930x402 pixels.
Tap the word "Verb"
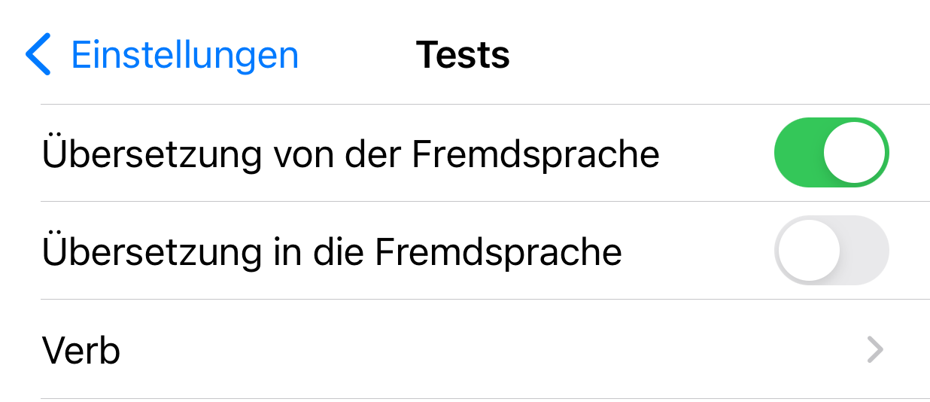tap(81, 351)
